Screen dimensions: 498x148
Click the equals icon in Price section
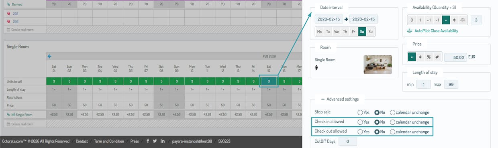click(412, 57)
